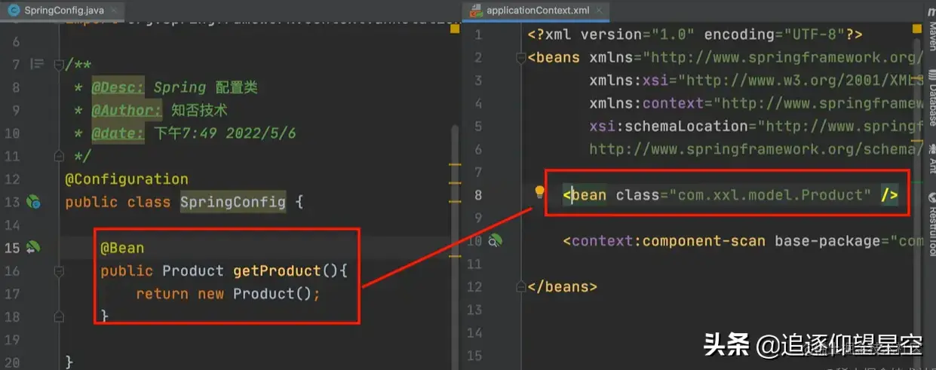Click the @Desc: tag in the Javadoc
Image resolution: width=936 pixels, height=370 pixels.
(x=118, y=87)
